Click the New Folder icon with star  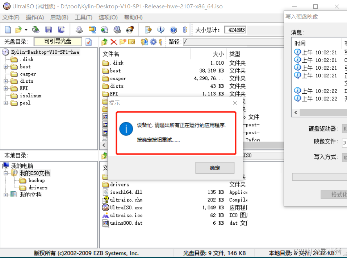click(x=122, y=42)
